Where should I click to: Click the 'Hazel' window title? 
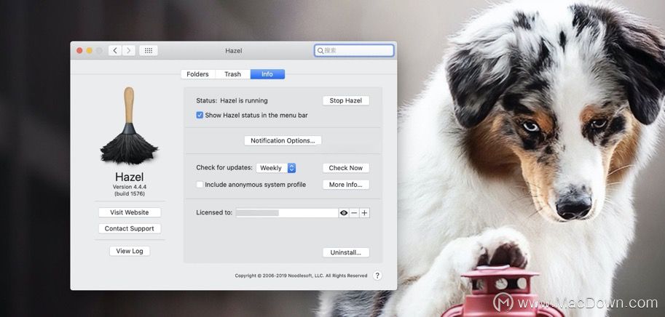(234, 51)
